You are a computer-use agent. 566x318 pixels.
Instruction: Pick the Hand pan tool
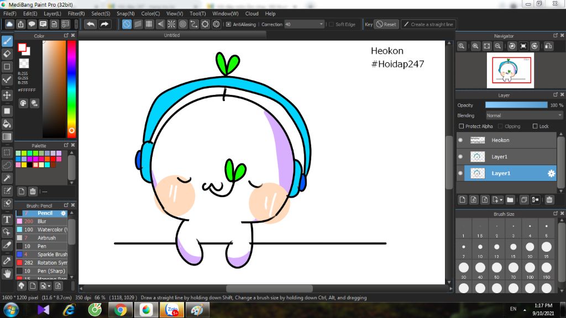[7, 273]
